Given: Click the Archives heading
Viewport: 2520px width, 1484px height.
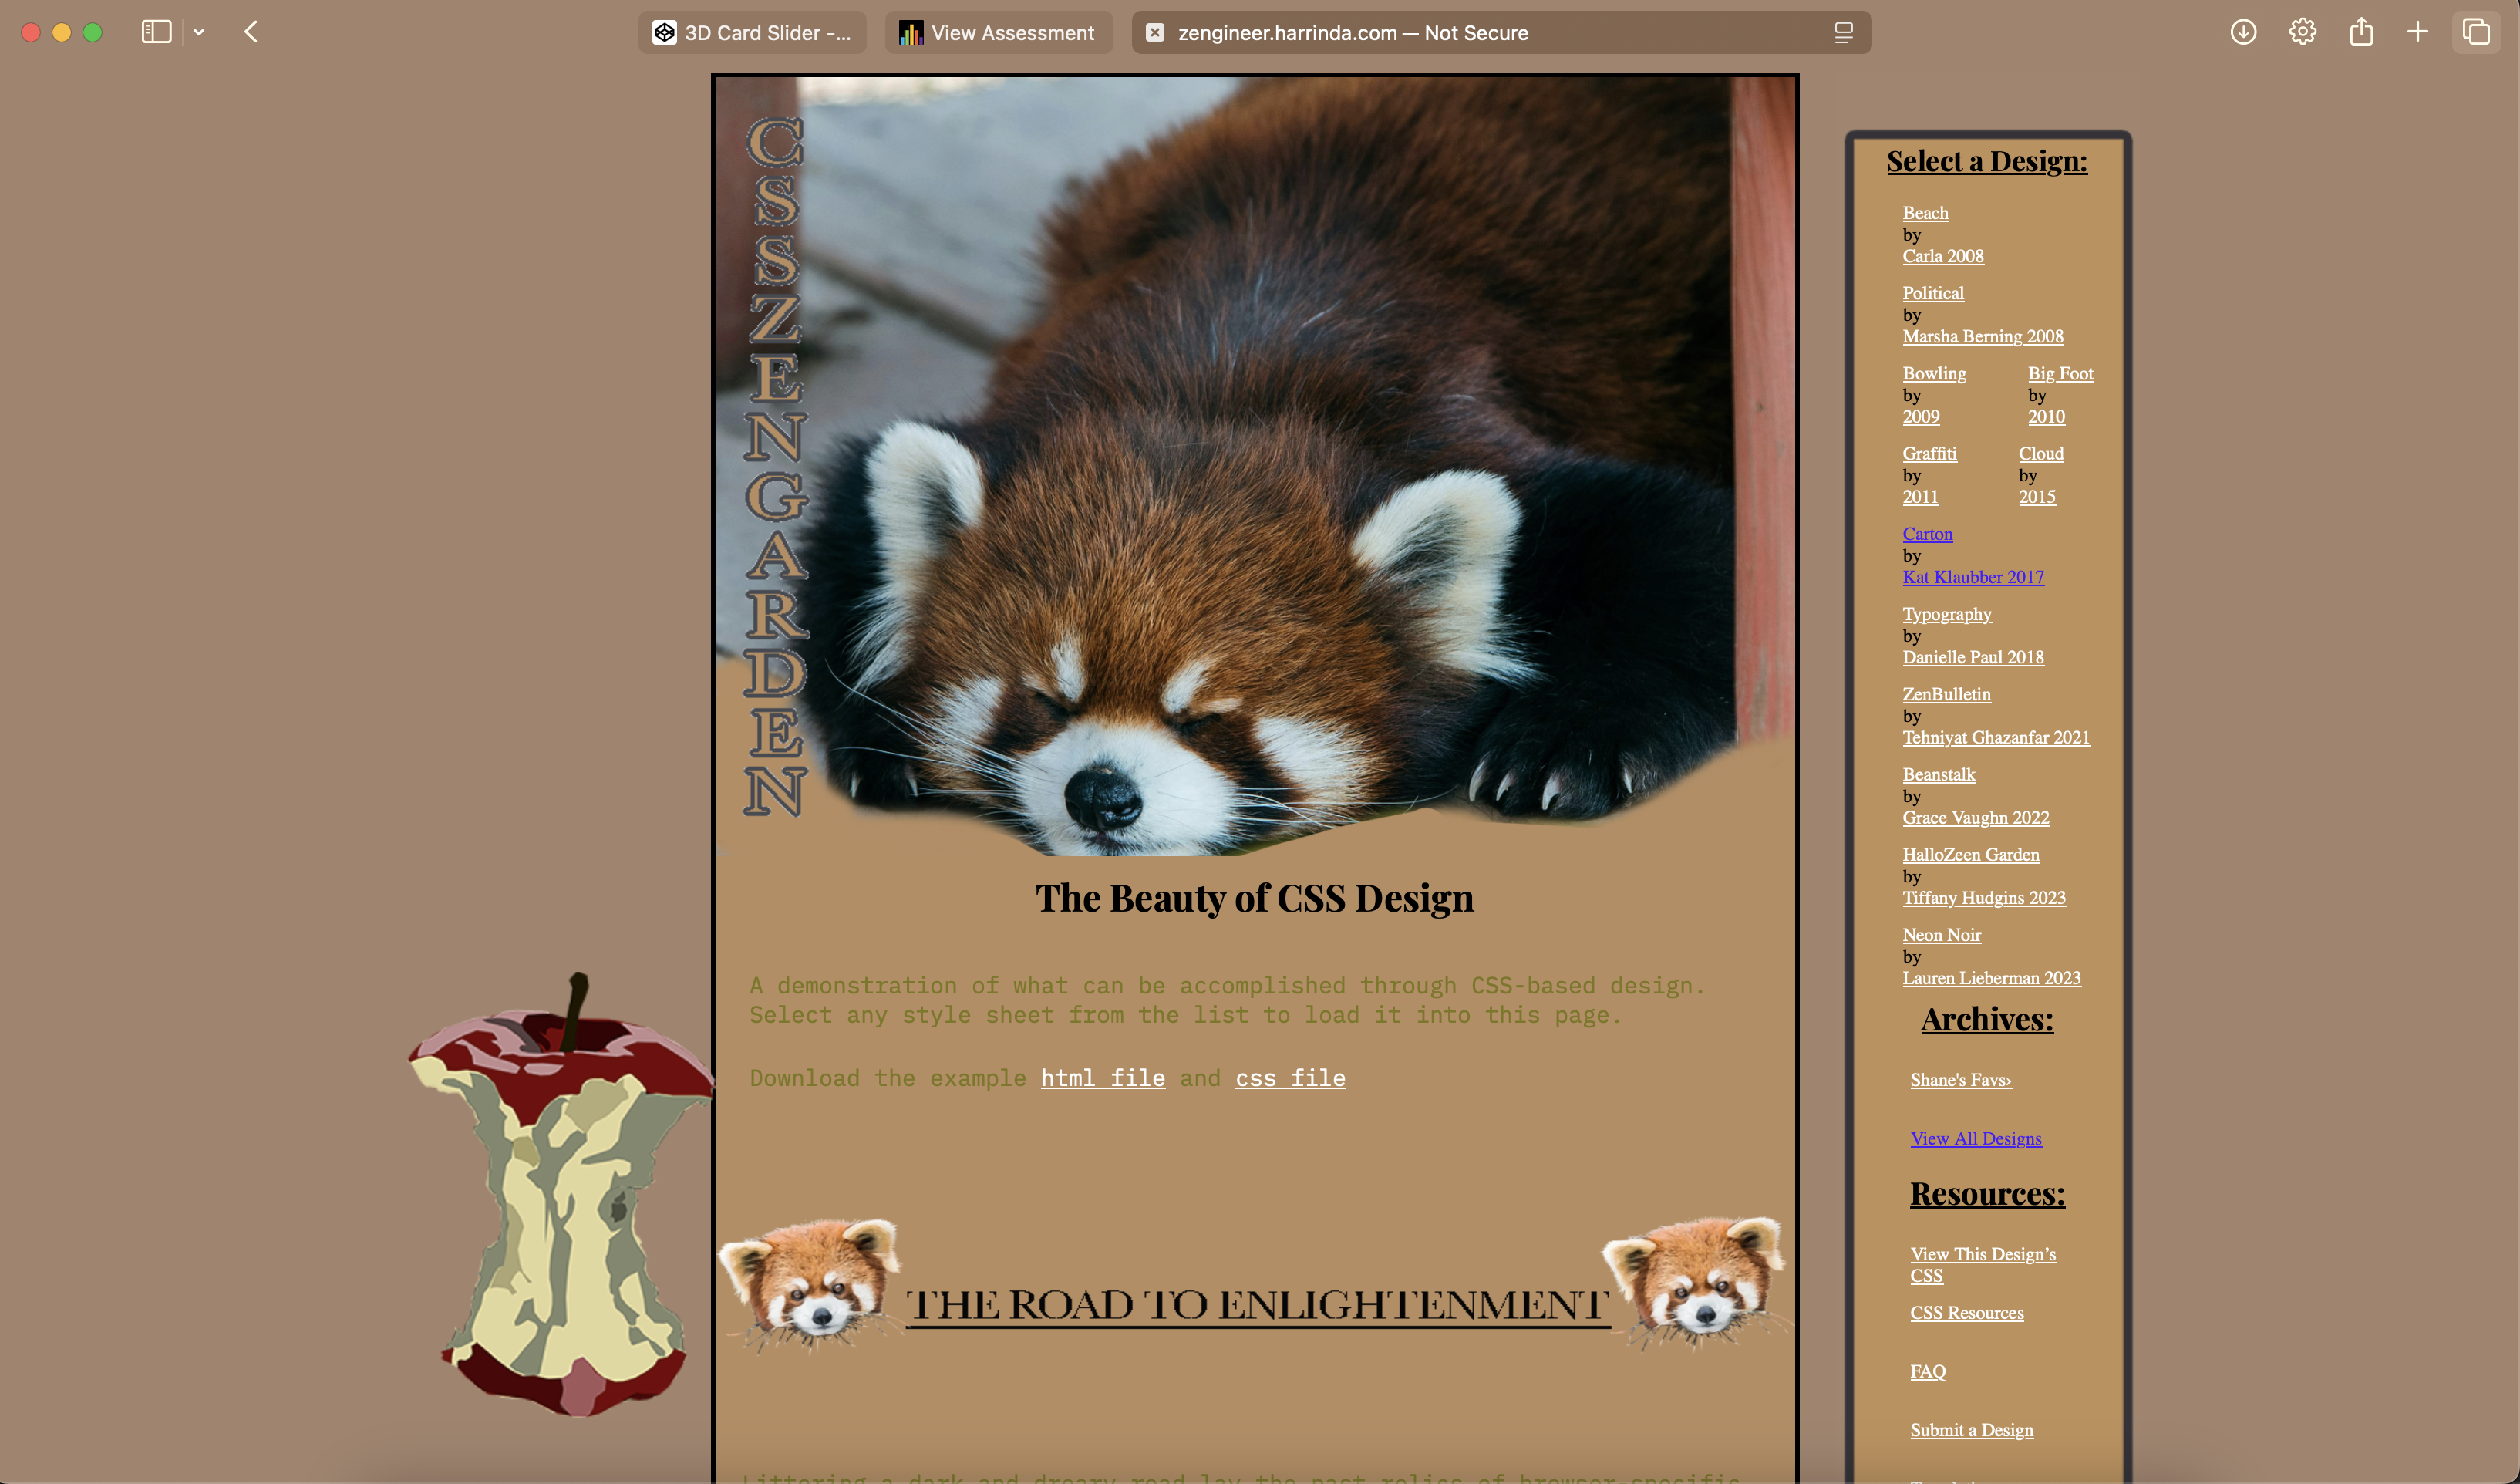Looking at the screenshot, I should (1987, 1019).
